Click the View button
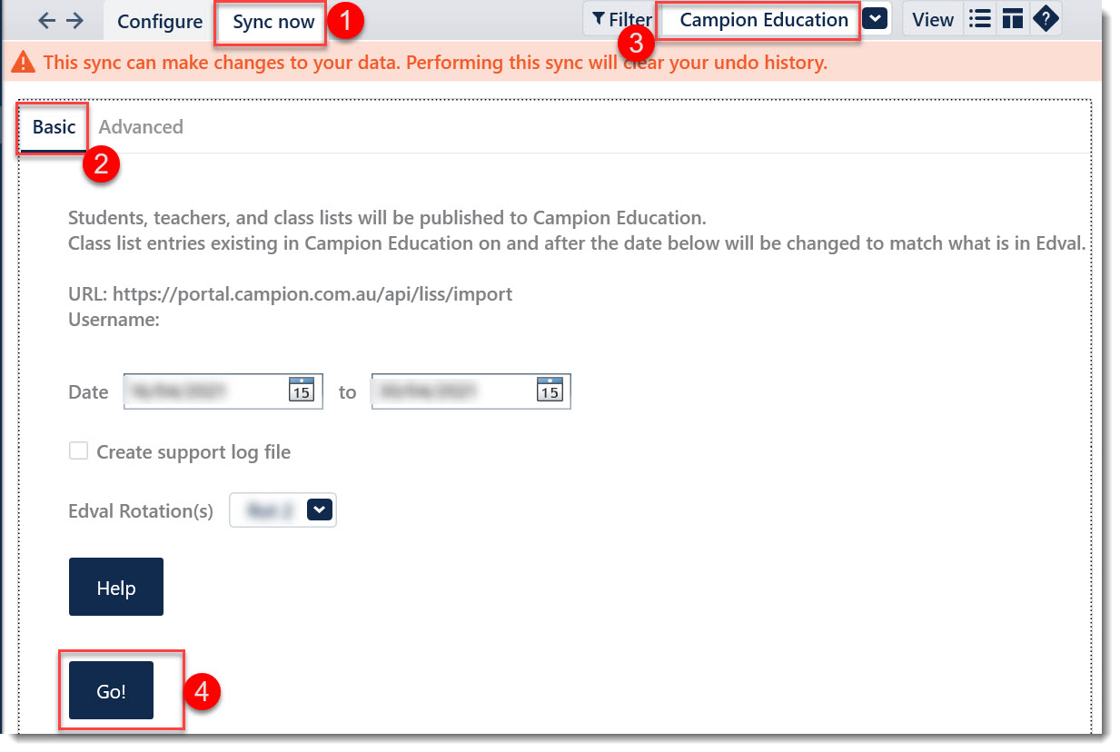Image resolution: width=1120 pixels, height=752 pixels. 933,19
